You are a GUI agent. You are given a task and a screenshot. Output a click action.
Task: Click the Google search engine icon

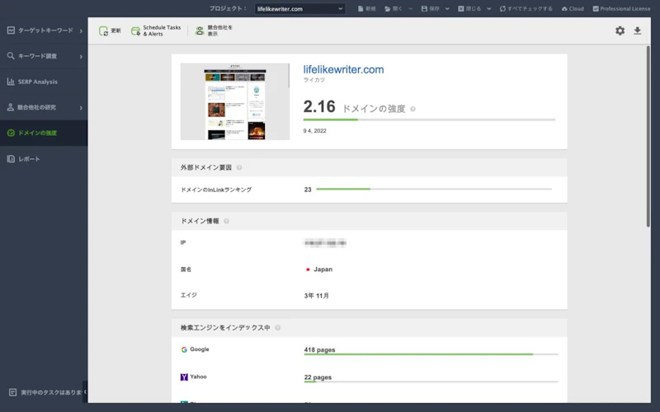coord(184,349)
